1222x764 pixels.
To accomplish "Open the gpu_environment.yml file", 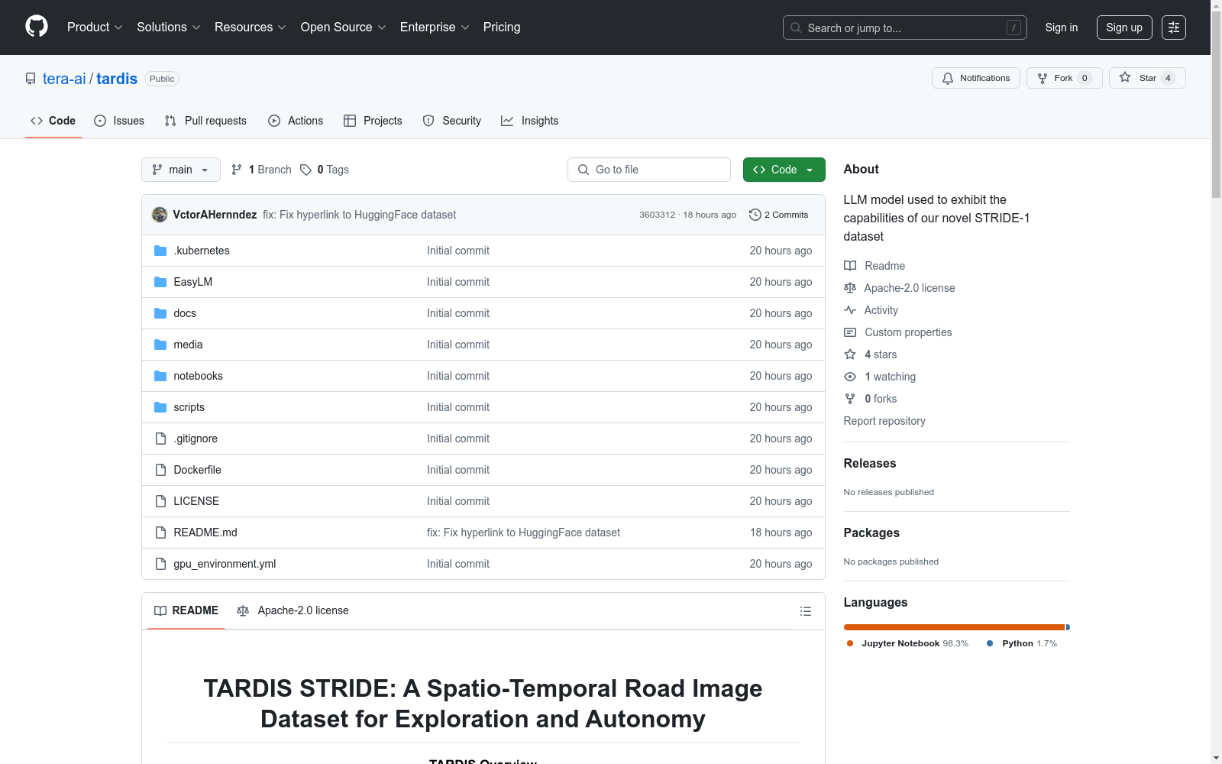I will click(x=225, y=564).
